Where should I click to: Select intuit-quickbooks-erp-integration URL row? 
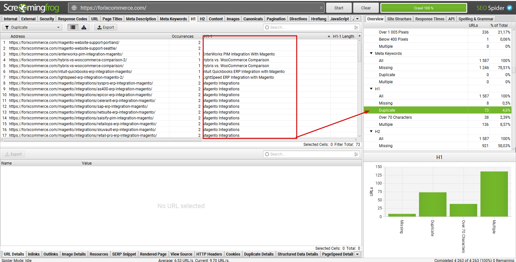tap(179, 71)
